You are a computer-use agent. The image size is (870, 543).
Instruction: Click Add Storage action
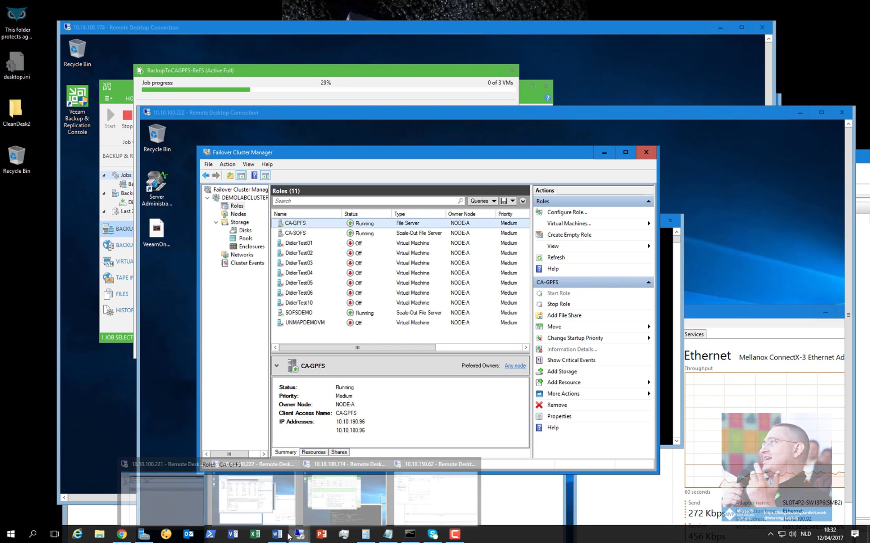coord(562,371)
